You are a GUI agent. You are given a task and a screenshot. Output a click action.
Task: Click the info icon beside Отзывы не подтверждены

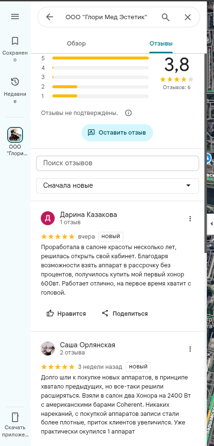coord(128,113)
